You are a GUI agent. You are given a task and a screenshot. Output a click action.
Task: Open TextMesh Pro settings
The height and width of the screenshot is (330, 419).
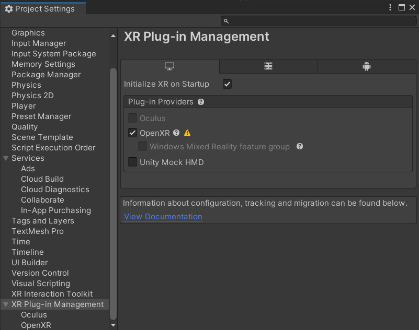click(x=38, y=231)
